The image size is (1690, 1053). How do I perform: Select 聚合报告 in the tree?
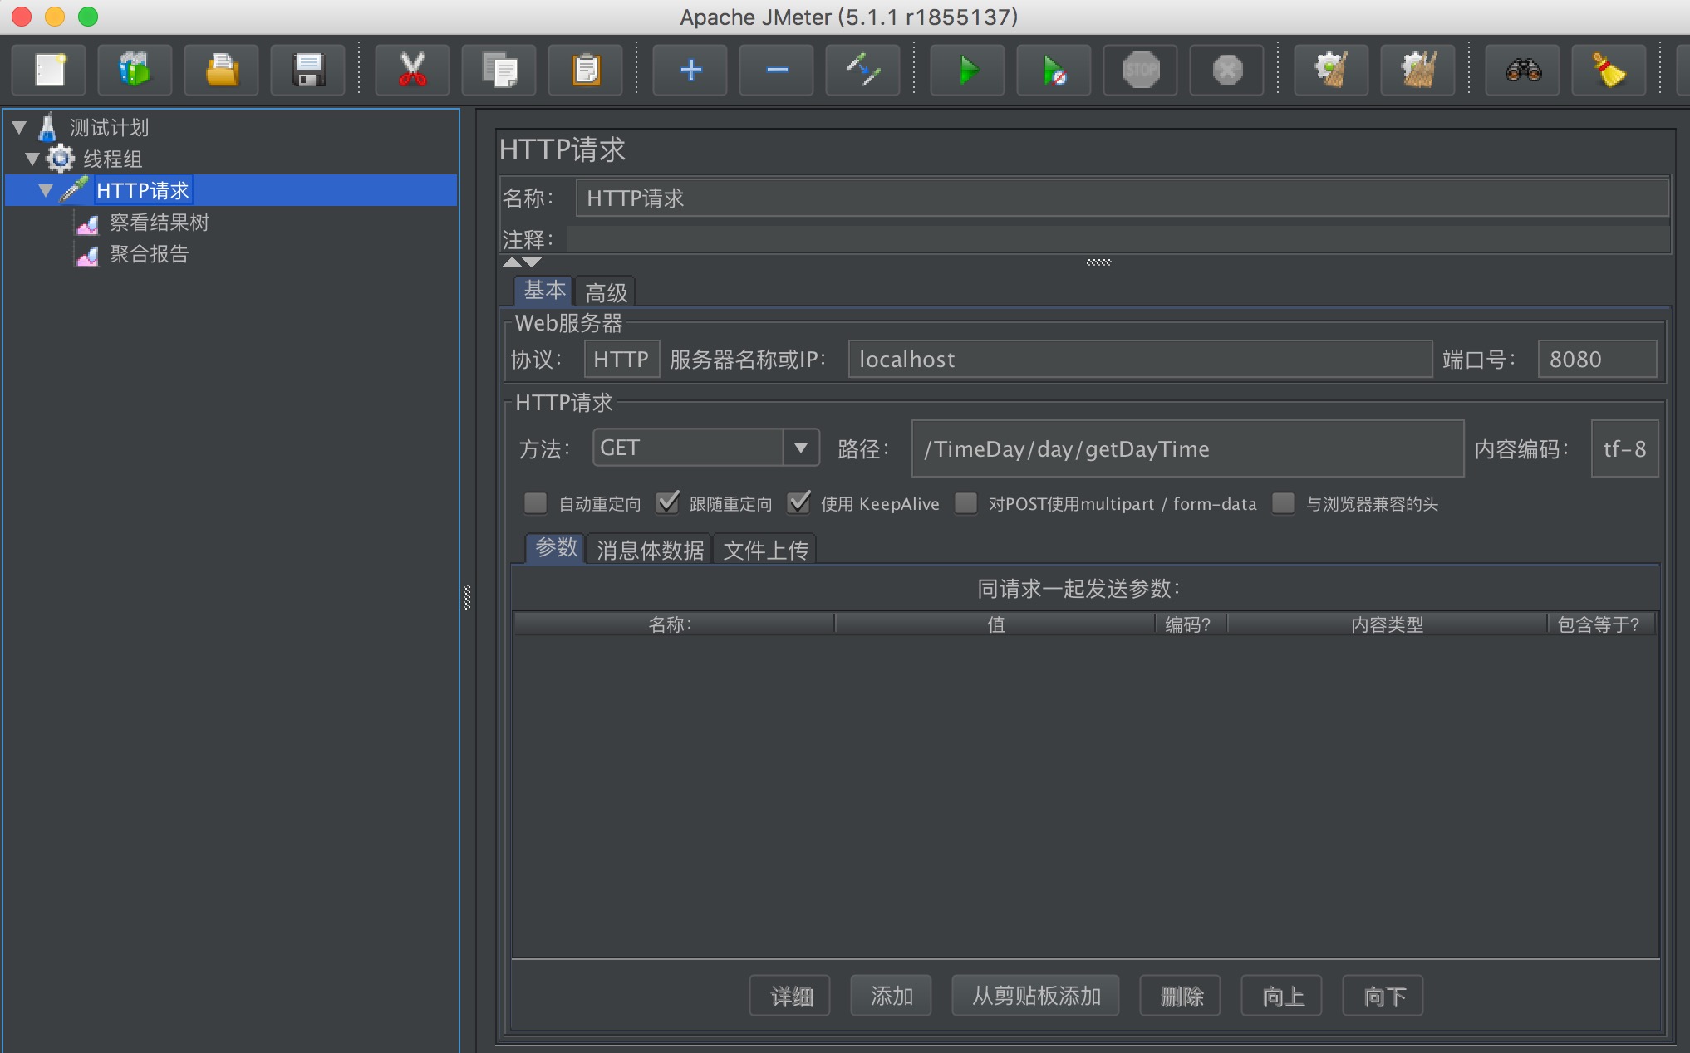(x=150, y=254)
